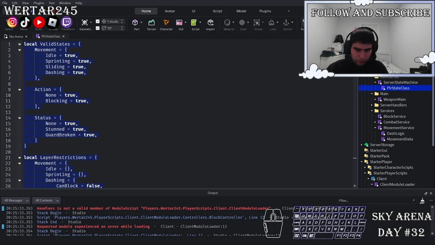Toggle the 15° rotate snapping checkbox
435x245 pixels.
pos(98,28)
